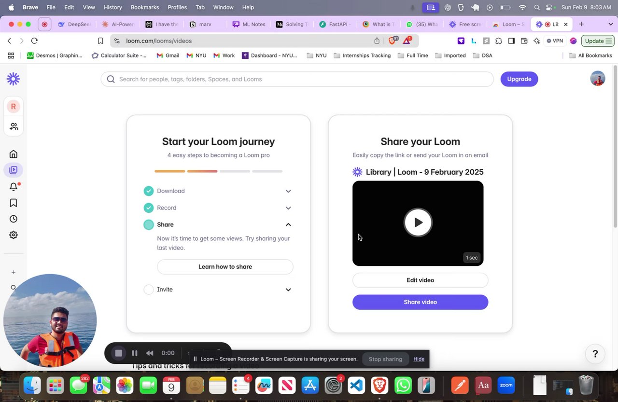Click the Edit video button

tap(420, 280)
